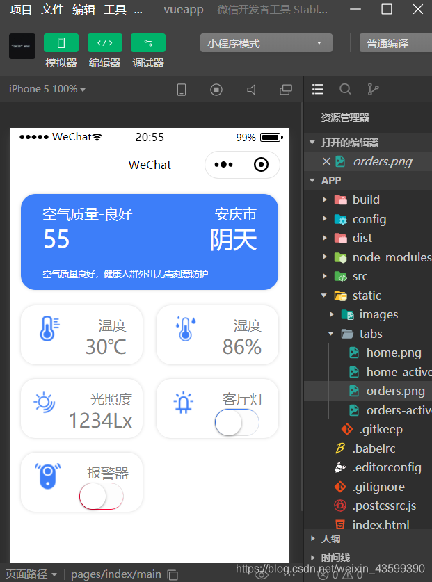Toggle the 编辑器 editor panel button
The width and height of the screenshot is (432, 582).
pos(105,43)
